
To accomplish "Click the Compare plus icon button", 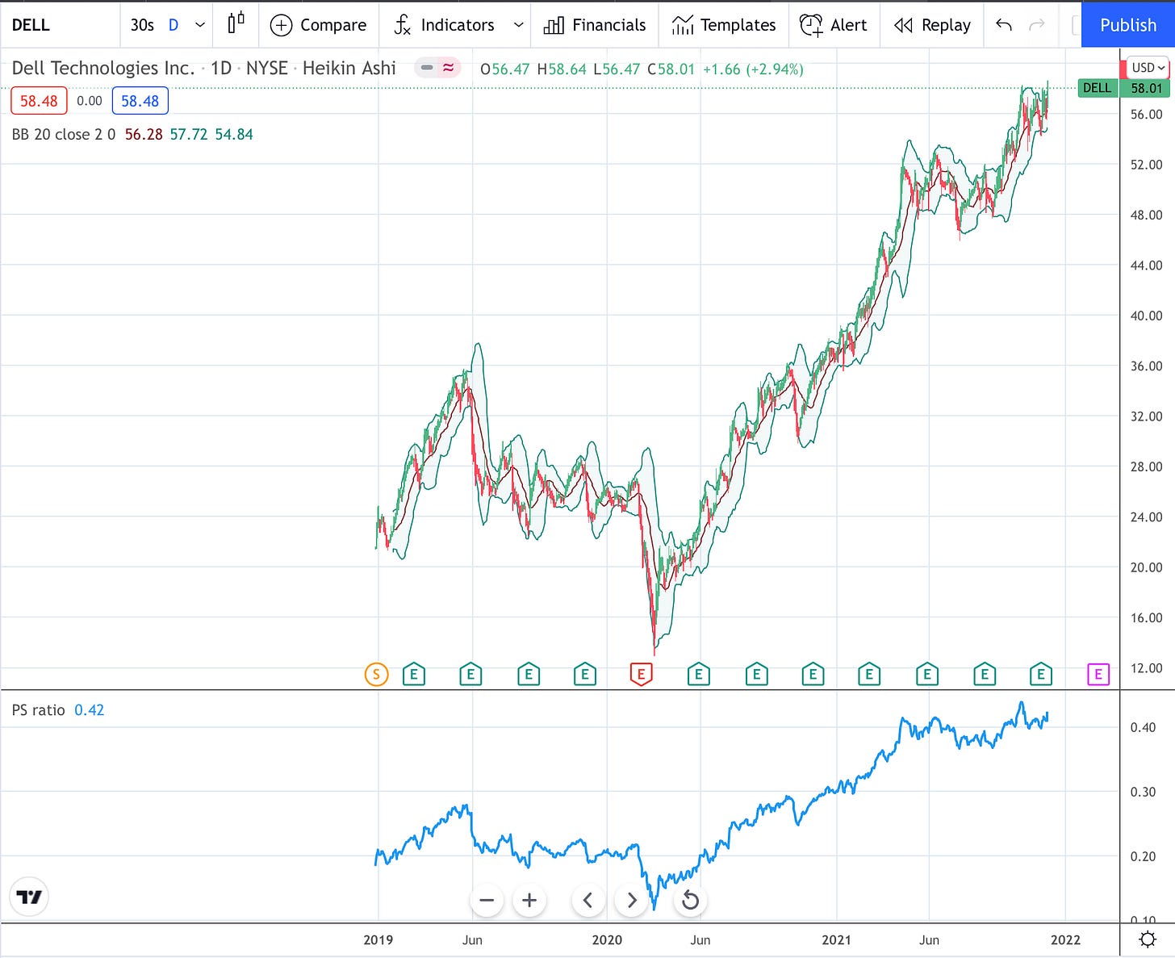I will [318, 25].
